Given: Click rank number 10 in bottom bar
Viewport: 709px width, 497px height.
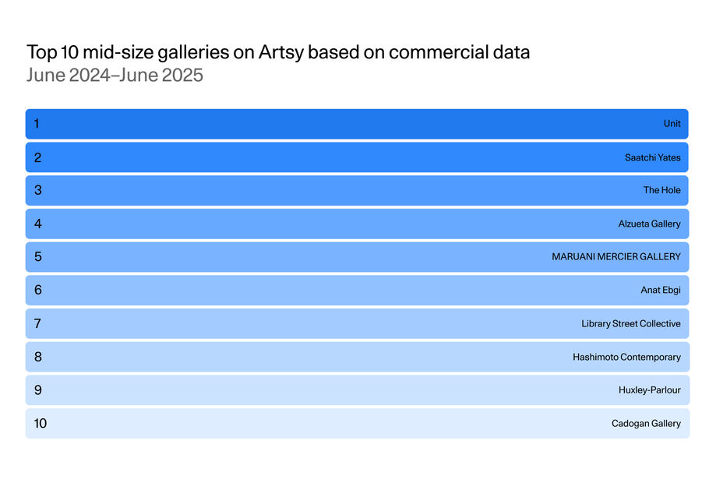Looking at the screenshot, I should (41, 424).
